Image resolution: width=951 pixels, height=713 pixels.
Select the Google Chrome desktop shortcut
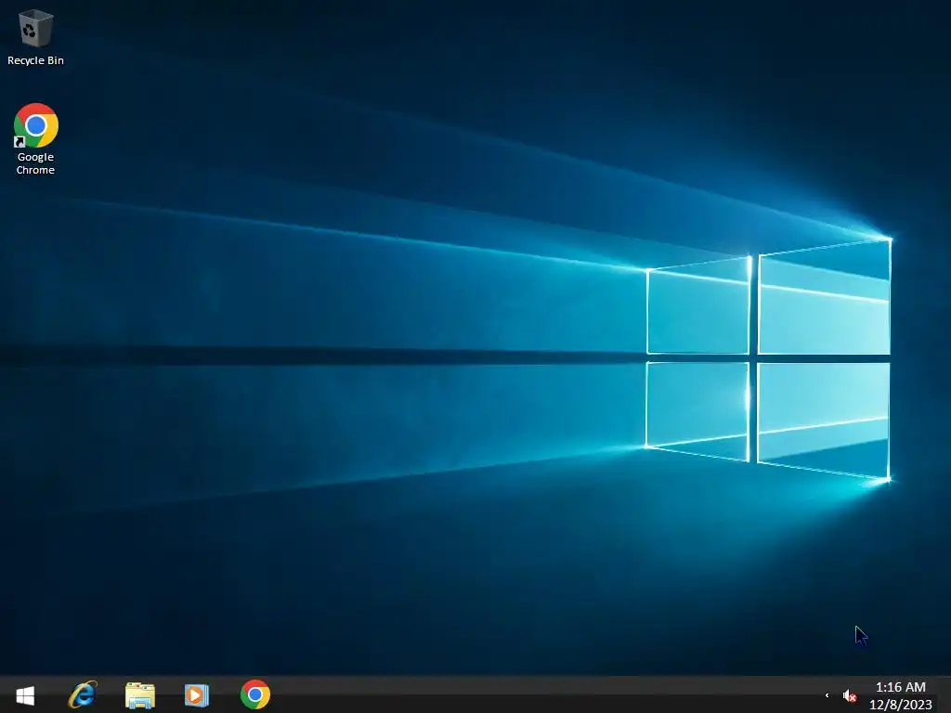point(35,139)
